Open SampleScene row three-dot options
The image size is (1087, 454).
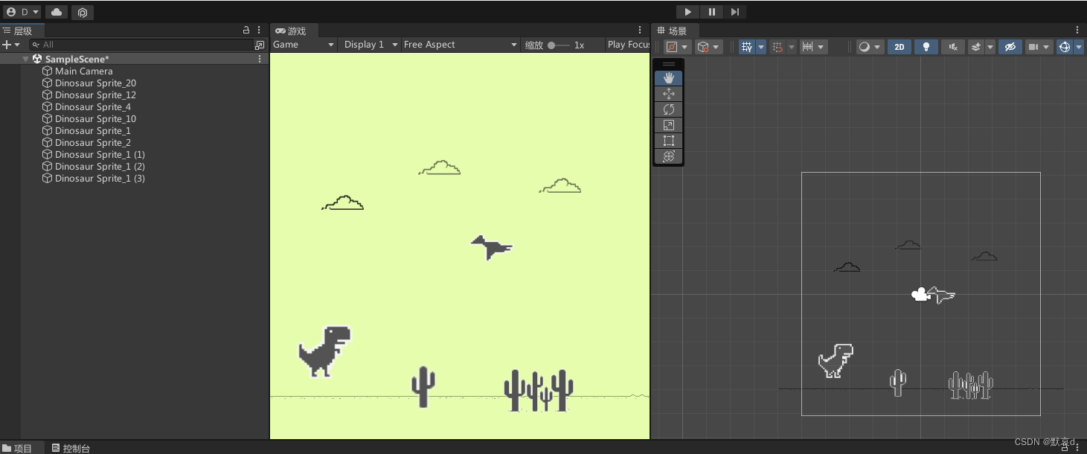pos(260,59)
